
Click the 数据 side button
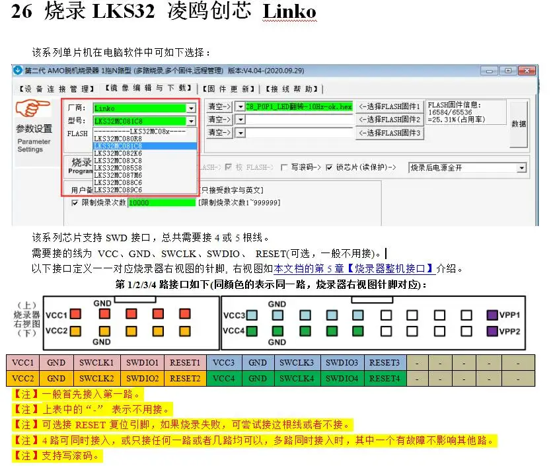point(519,124)
